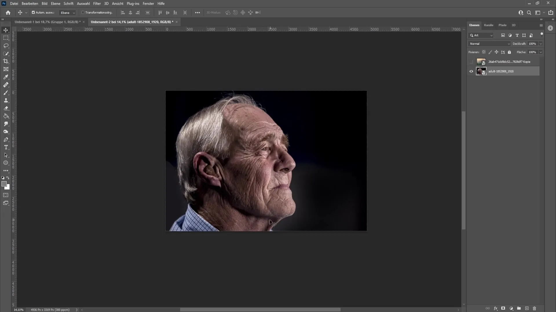The height and width of the screenshot is (312, 556).
Task: Select the Move tool
Action: click(x=6, y=30)
